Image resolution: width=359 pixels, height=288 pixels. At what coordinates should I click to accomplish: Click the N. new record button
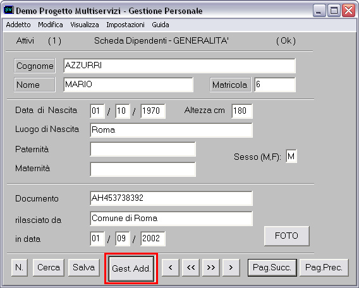19,267
